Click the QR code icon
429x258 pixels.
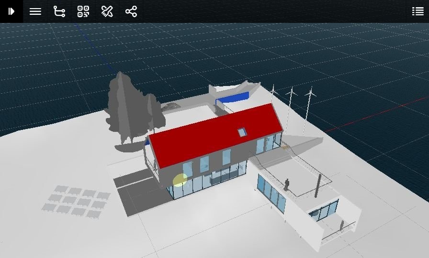click(83, 11)
